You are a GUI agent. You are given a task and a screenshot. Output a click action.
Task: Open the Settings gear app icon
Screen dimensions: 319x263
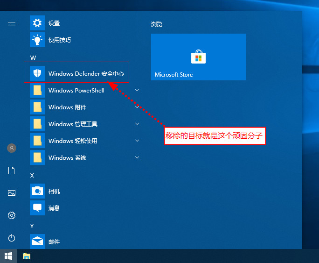[x=37, y=23]
